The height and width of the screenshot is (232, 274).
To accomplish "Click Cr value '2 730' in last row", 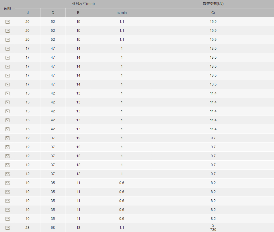I will pos(213,227).
